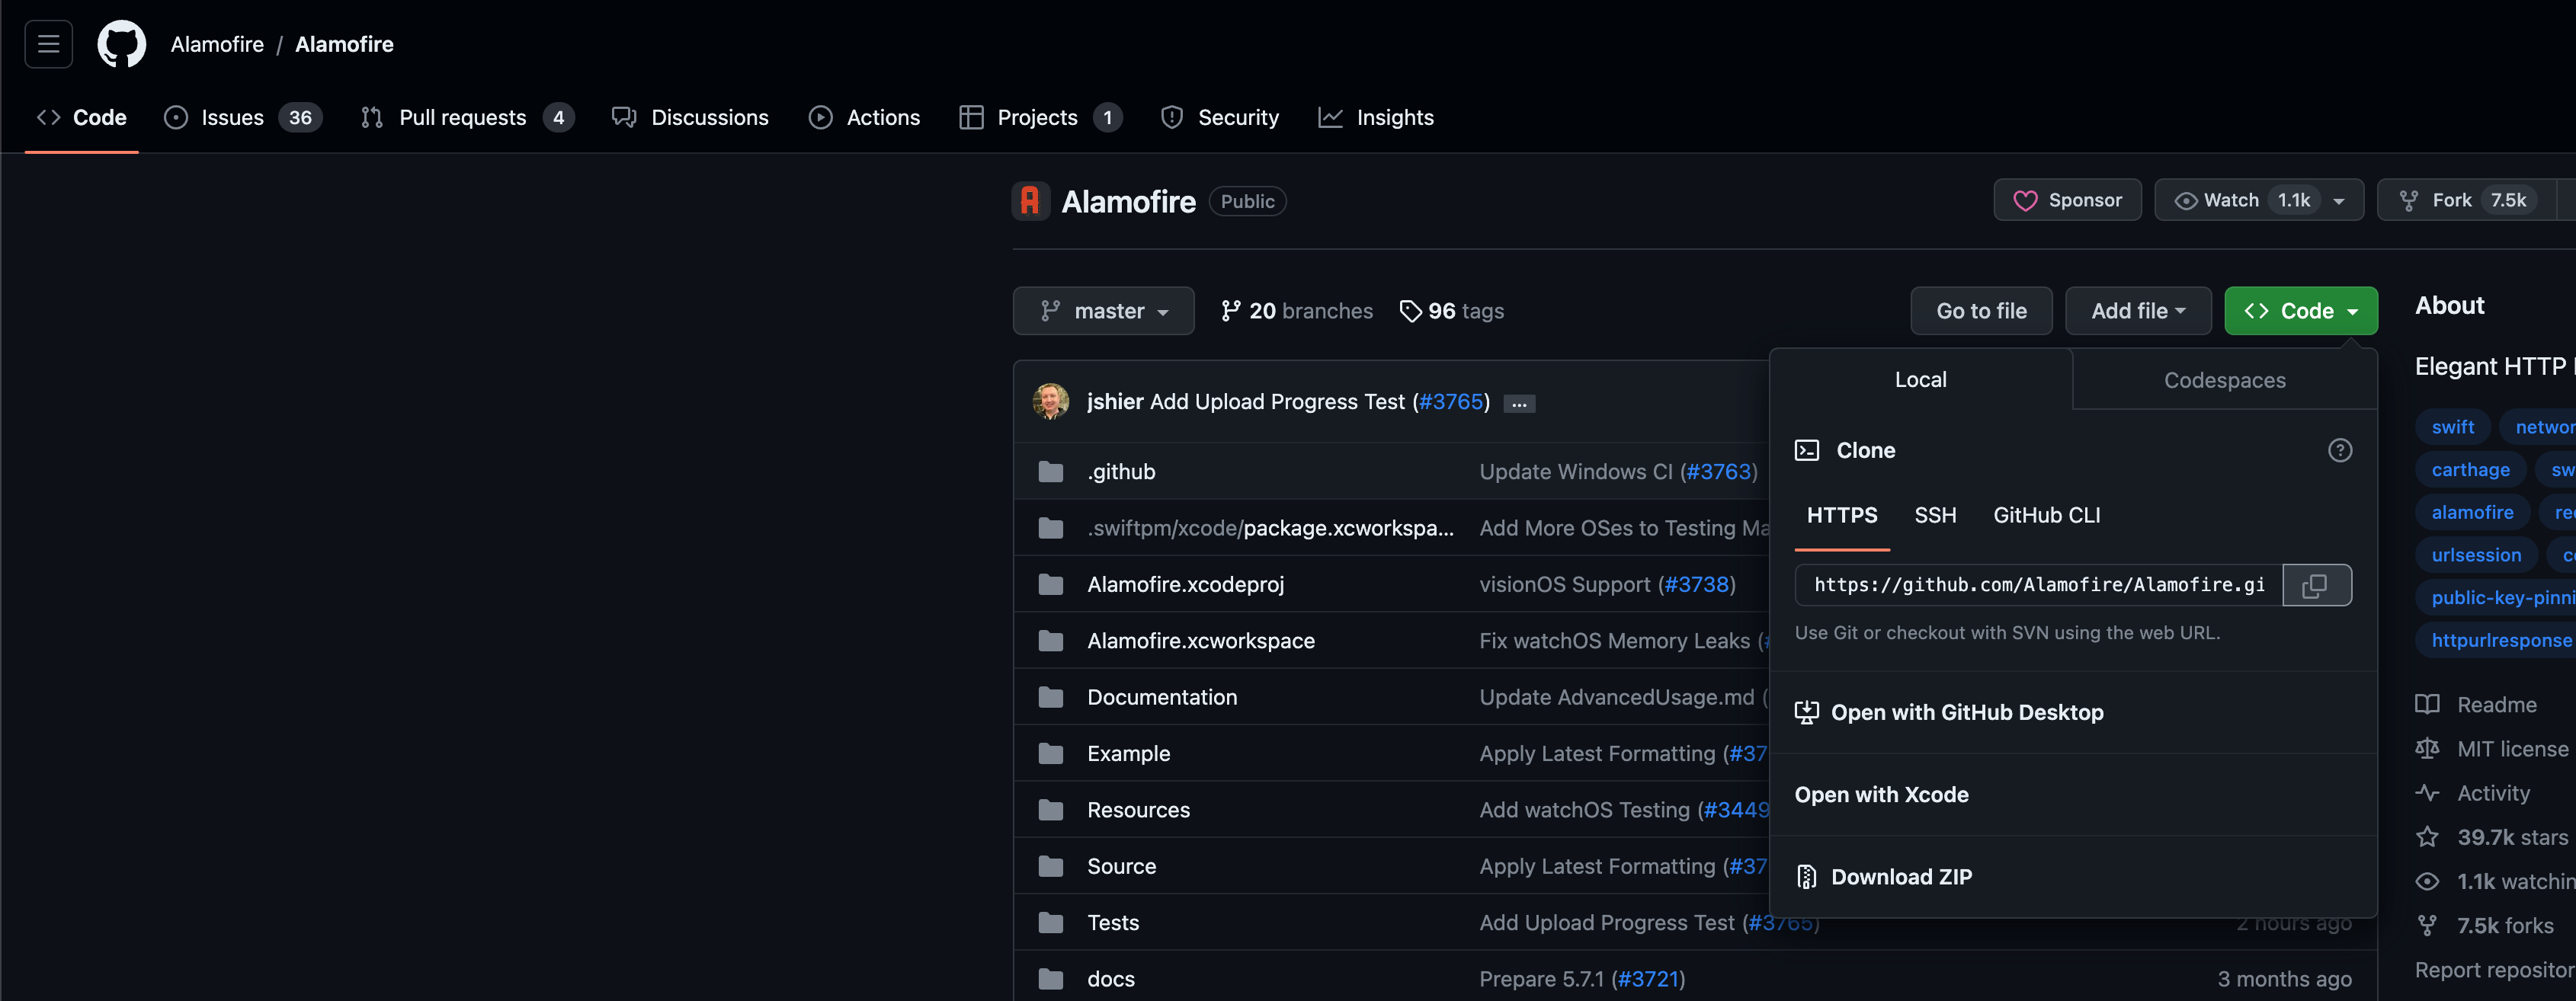Open the Activity link in About
The image size is (2576, 1001).
2473,793
